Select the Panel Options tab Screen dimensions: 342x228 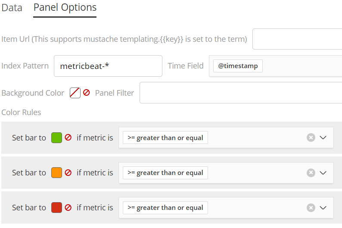tap(65, 8)
